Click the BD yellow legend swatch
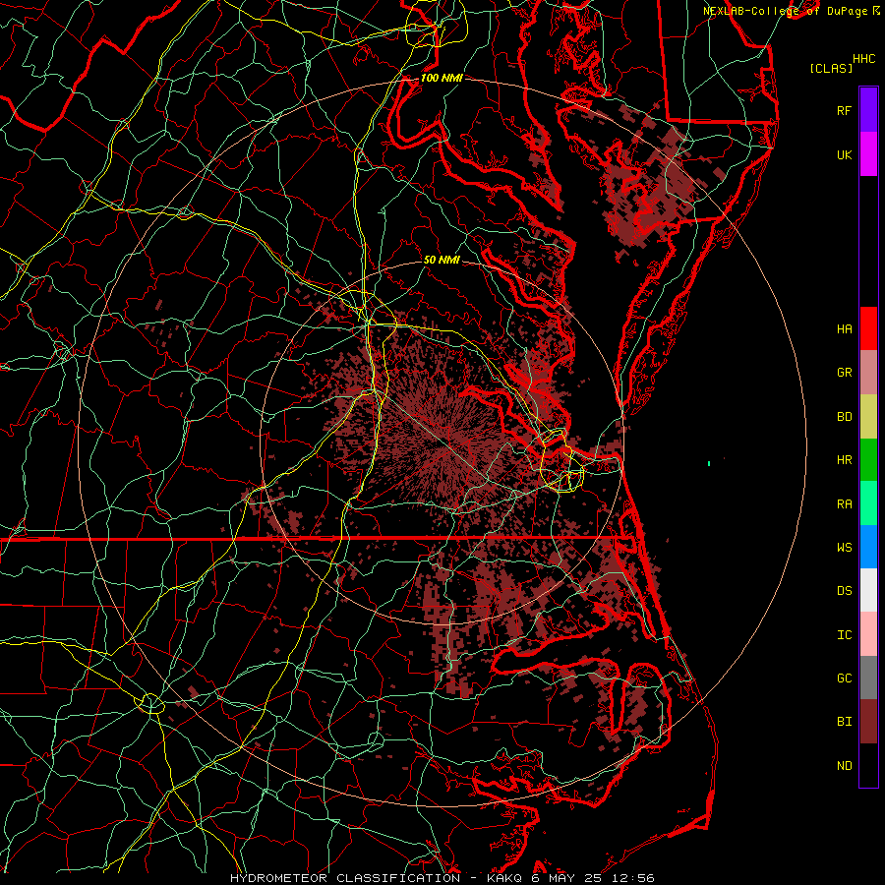Image resolution: width=885 pixels, height=885 pixels. 868,416
